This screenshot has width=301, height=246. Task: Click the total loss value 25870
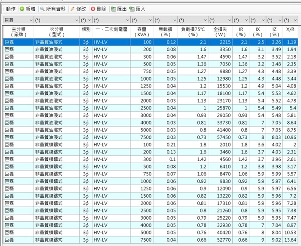[x=224, y=108]
